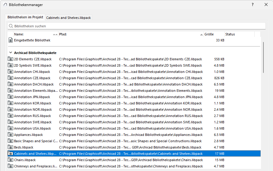Click the 2.4 MB size of Annotation NOR
The width and height of the screenshot is (273, 171).
pyautogui.click(x=219, y=109)
